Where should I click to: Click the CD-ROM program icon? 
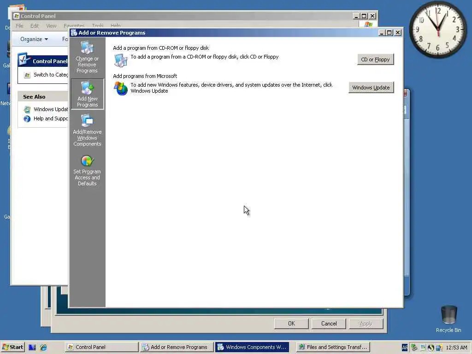121,60
